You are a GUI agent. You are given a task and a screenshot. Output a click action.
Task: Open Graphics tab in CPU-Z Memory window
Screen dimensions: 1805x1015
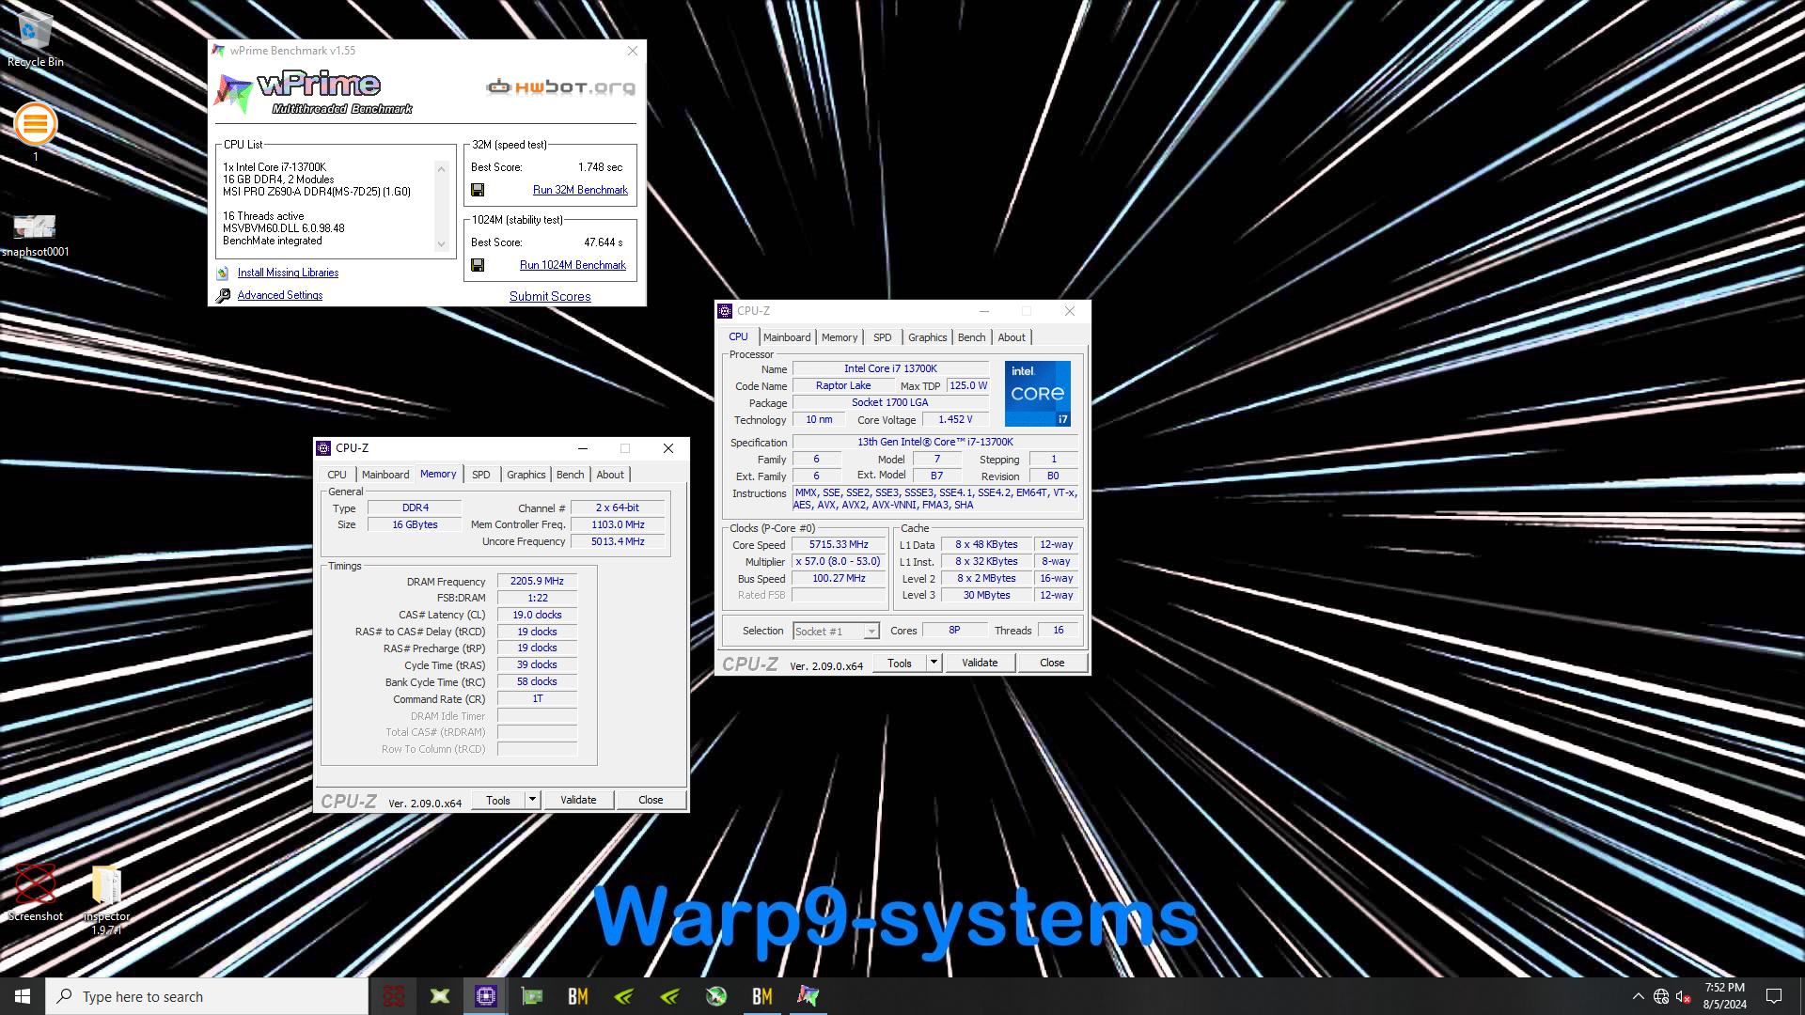click(526, 475)
